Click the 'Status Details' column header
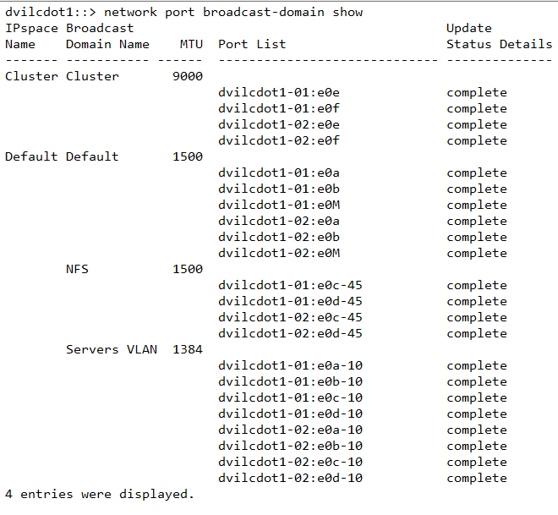The width and height of the screenshot is (558, 515). pyautogui.click(x=499, y=44)
